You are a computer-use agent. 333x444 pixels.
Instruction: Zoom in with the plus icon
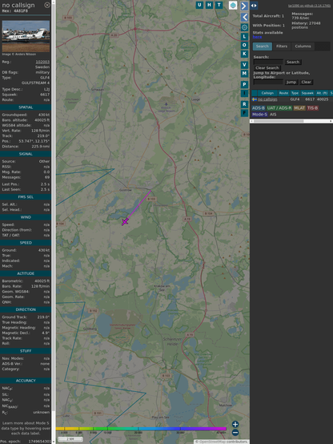click(235, 424)
